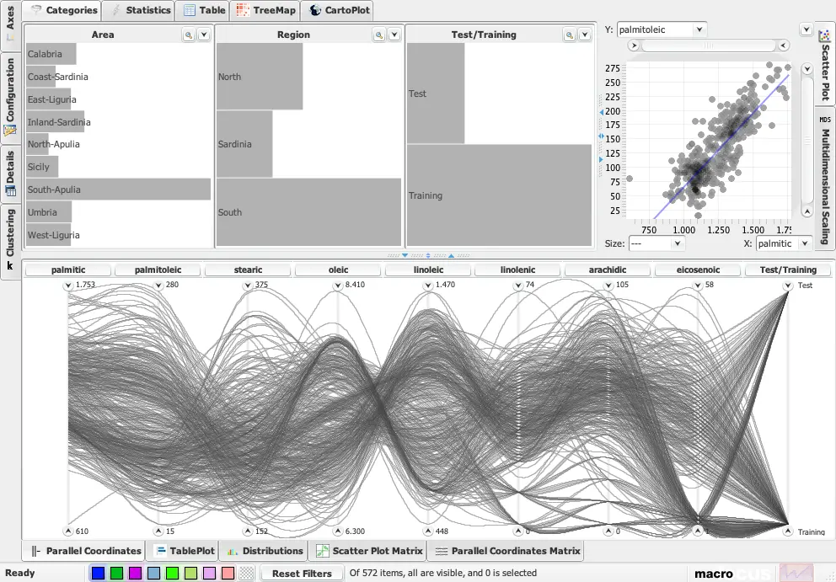Select the South-Apulia bar in Area
The image size is (836, 582).
point(118,190)
